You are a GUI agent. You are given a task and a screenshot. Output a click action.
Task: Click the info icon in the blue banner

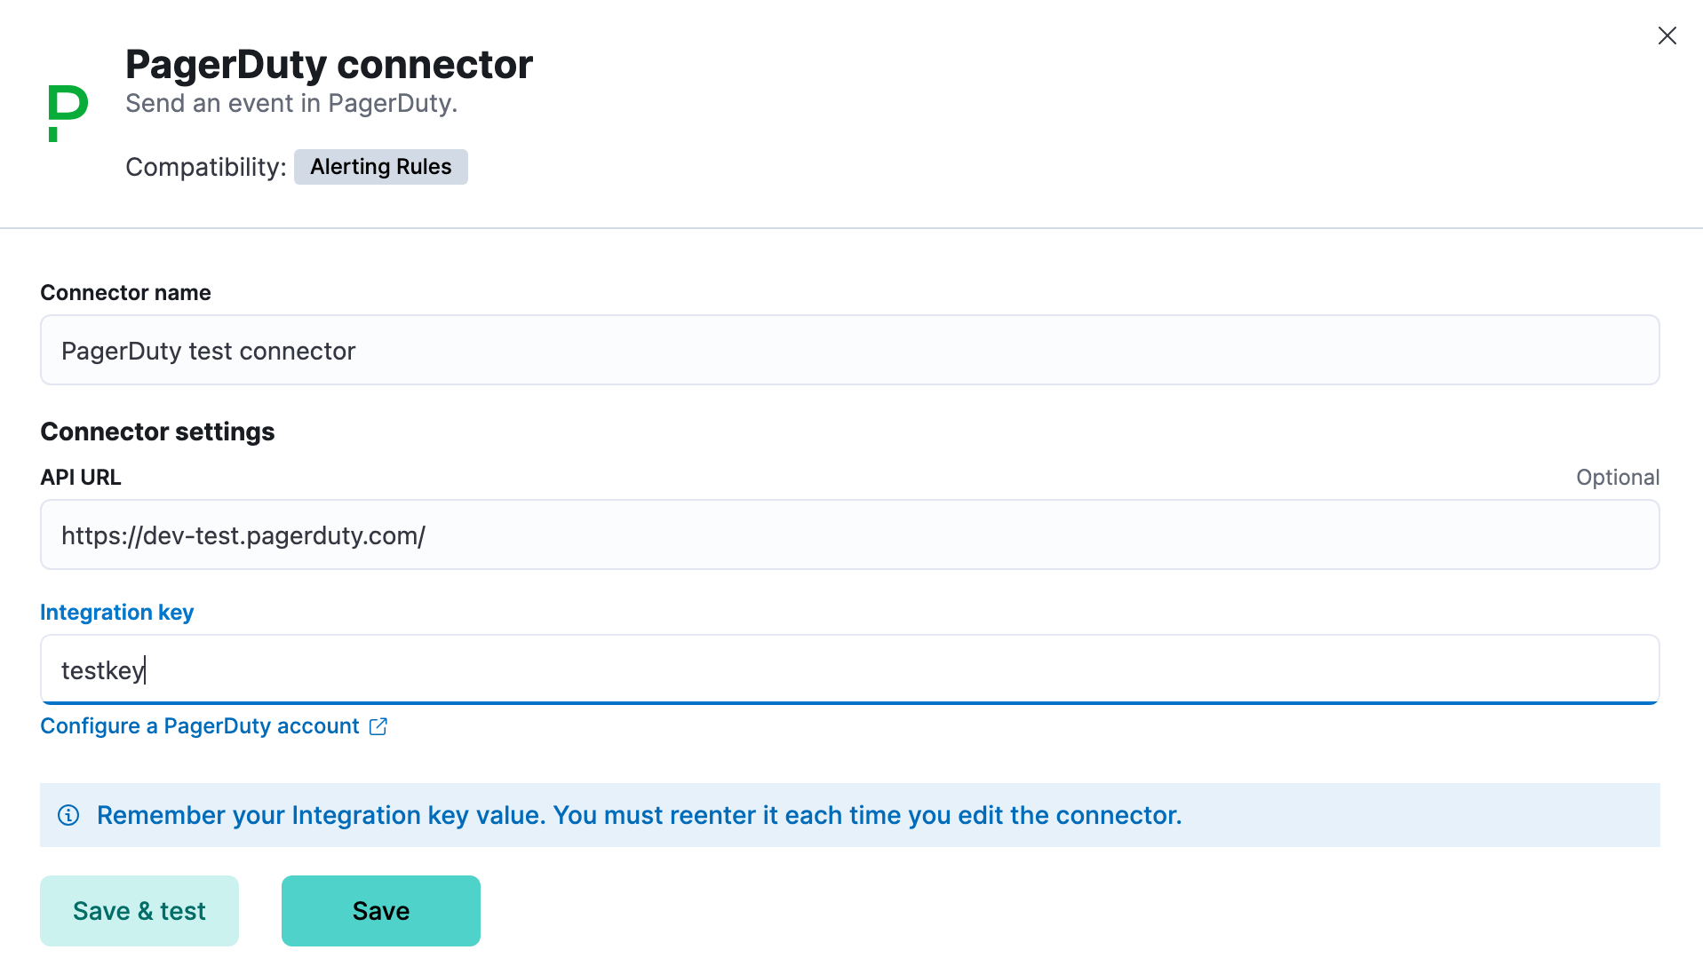[68, 815]
